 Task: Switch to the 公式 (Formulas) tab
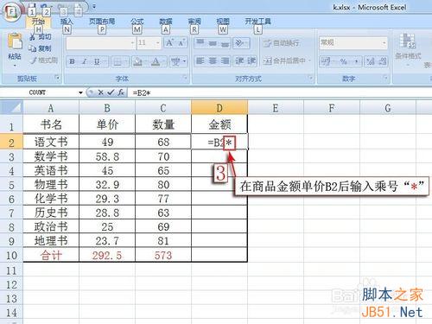tap(137, 22)
